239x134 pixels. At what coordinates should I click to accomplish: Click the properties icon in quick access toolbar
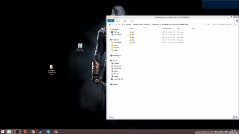112,17
